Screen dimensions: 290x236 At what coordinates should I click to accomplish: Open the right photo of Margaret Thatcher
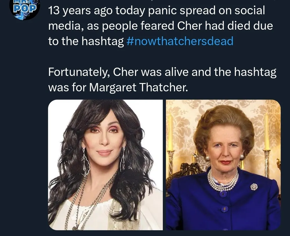tap(223, 165)
